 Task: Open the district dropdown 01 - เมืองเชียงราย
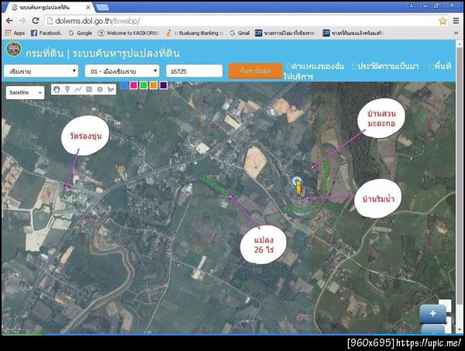coord(122,71)
